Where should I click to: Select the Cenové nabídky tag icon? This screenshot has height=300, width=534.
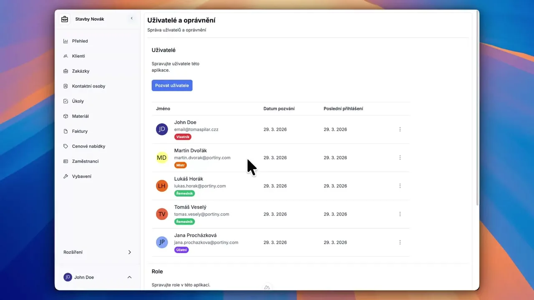pyautogui.click(x=66, y=146)
